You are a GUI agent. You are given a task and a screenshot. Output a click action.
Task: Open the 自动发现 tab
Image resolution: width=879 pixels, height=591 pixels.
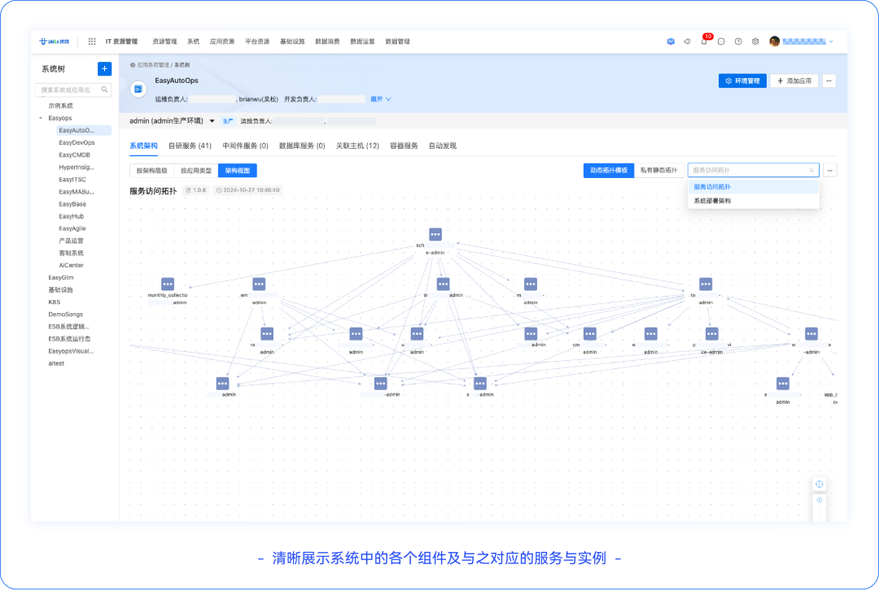(443, 146)
